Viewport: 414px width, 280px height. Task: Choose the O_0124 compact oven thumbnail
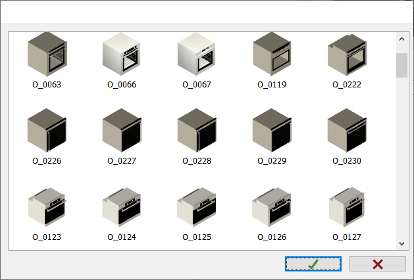[x=122, y=207]
